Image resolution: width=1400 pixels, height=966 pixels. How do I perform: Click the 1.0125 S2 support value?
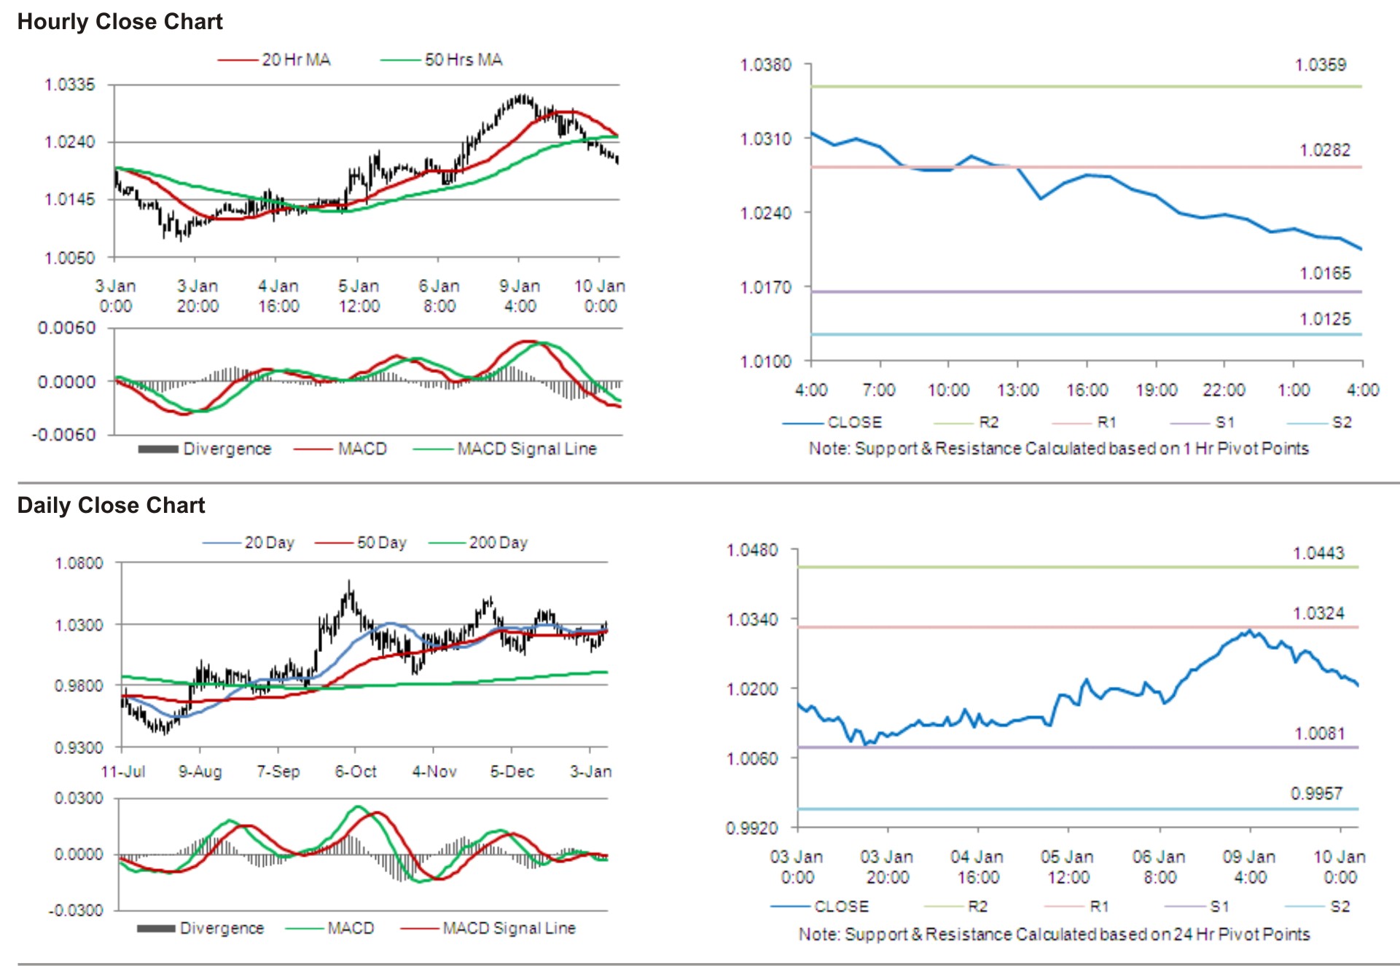1325,319
